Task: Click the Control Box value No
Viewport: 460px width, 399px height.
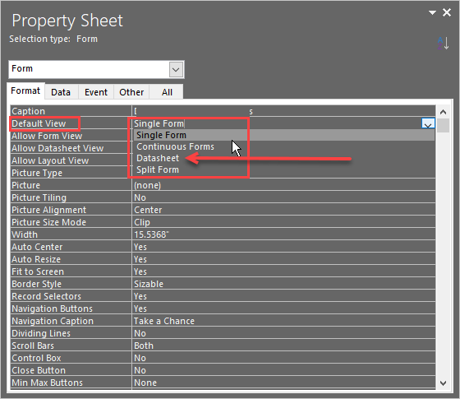Action: 283,358
